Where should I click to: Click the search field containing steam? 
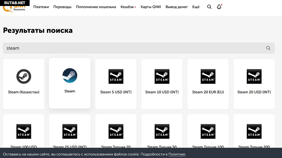pos(134,48)
